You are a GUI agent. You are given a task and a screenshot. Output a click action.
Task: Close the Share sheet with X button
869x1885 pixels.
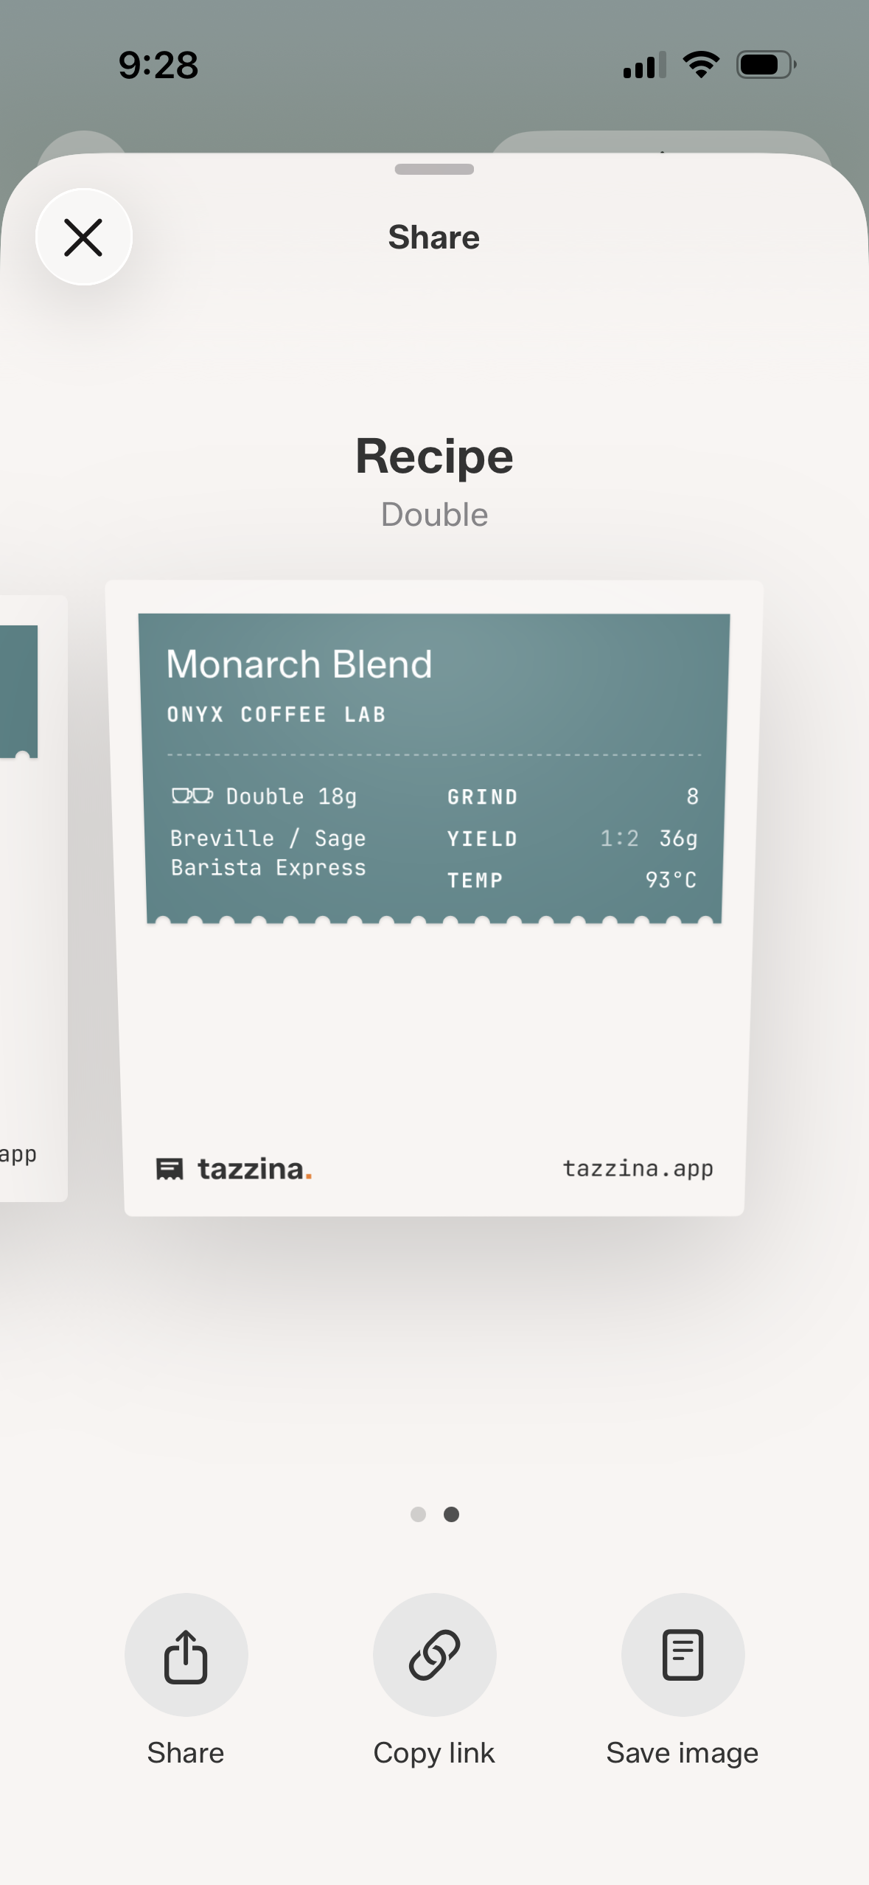click(x=84, y=237)
